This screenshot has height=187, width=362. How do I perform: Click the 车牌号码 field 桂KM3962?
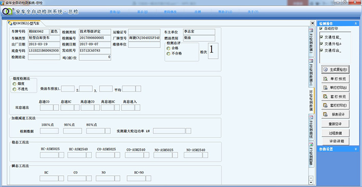39,32
